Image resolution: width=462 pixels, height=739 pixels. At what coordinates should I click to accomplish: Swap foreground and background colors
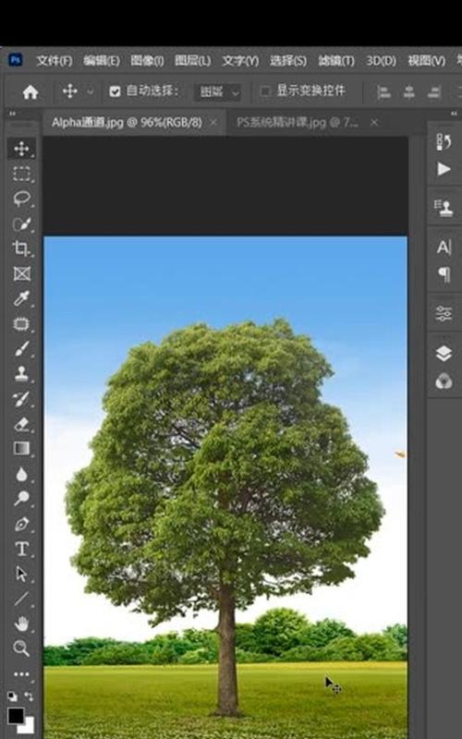pos(29,697)
